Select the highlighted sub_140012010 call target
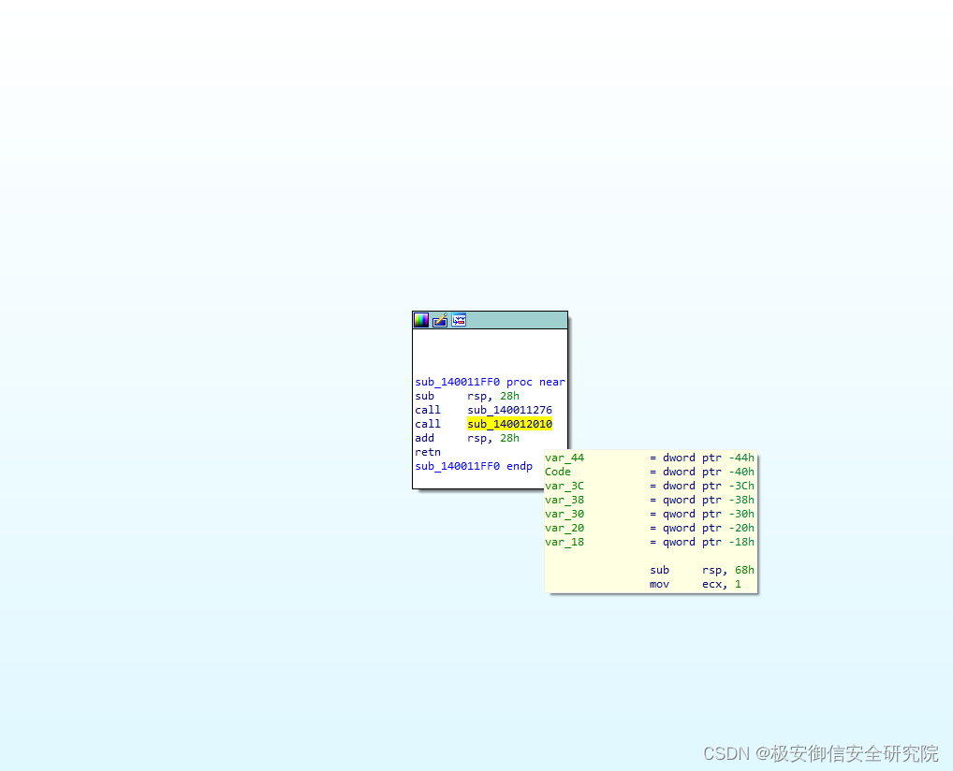This screenshot has height=771, width=953. point(509,424)
